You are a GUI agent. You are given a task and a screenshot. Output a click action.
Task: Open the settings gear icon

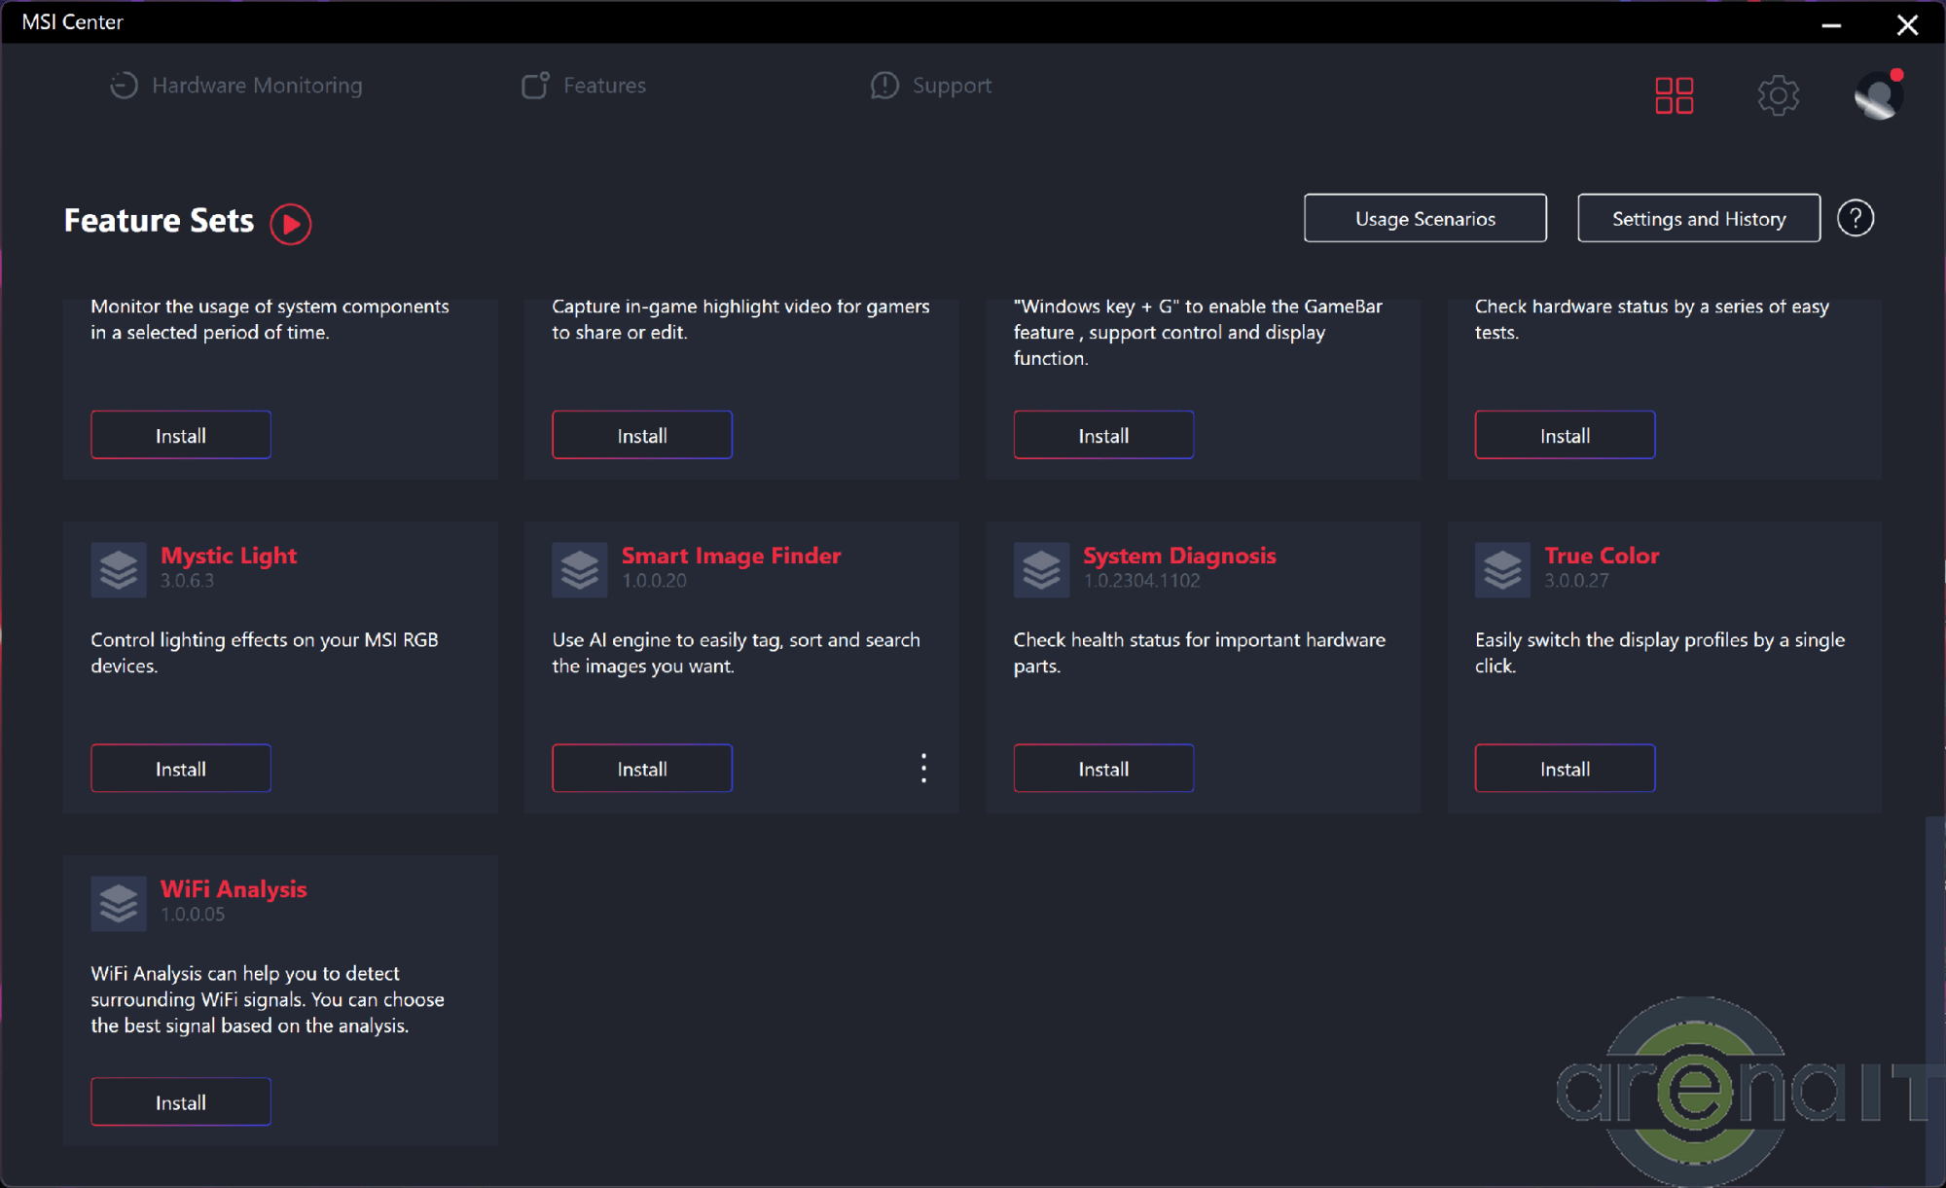pos(1778,95)
